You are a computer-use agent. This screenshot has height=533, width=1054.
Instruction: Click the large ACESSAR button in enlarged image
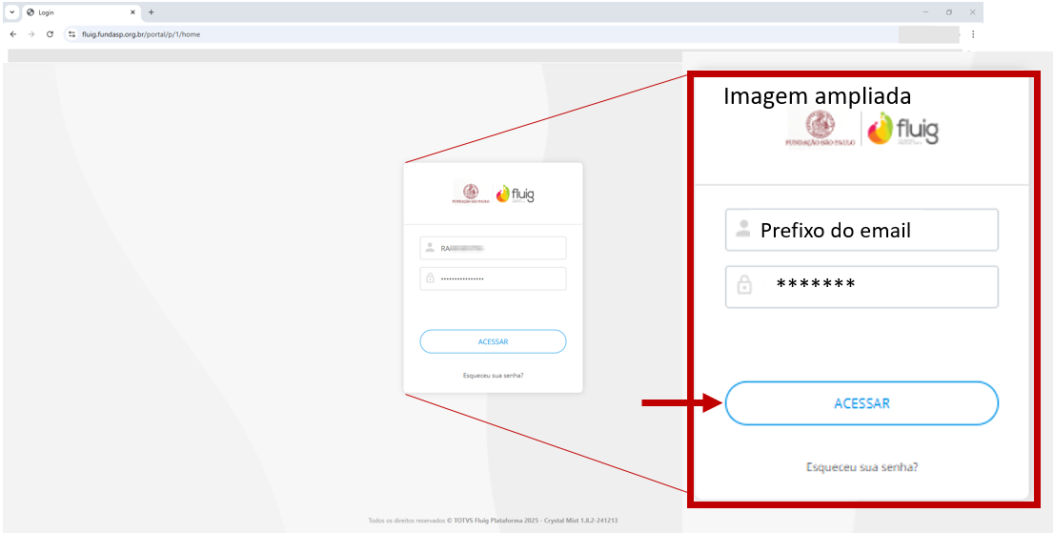coord(861,403)
